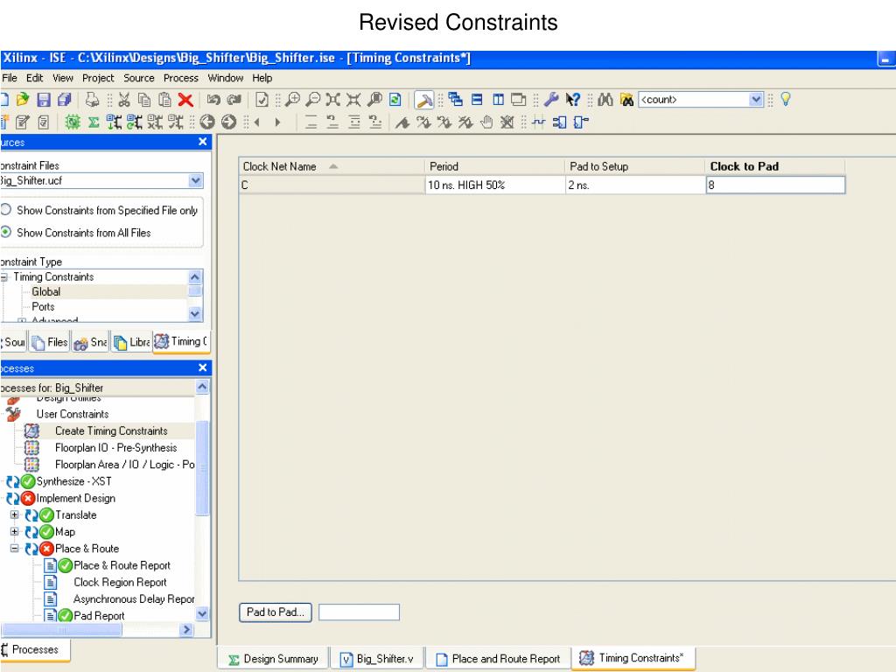The width and height of the screenshot is (896, 672).
Task: Click the round forward arrow navigation icon
Action: [x=228, y=122]
